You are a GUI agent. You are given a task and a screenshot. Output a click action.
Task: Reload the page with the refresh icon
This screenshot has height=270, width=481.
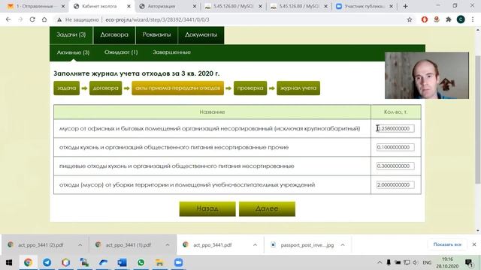click(x=32, y=19)
